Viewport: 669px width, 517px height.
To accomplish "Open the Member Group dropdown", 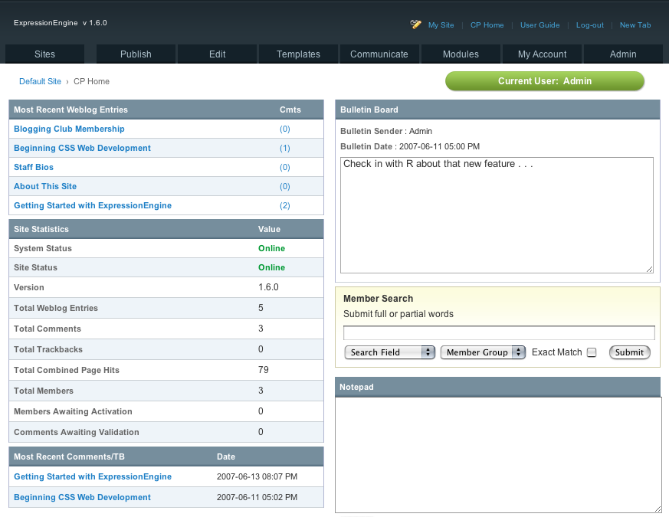I will pyautogui.click(x=483, y=352).
